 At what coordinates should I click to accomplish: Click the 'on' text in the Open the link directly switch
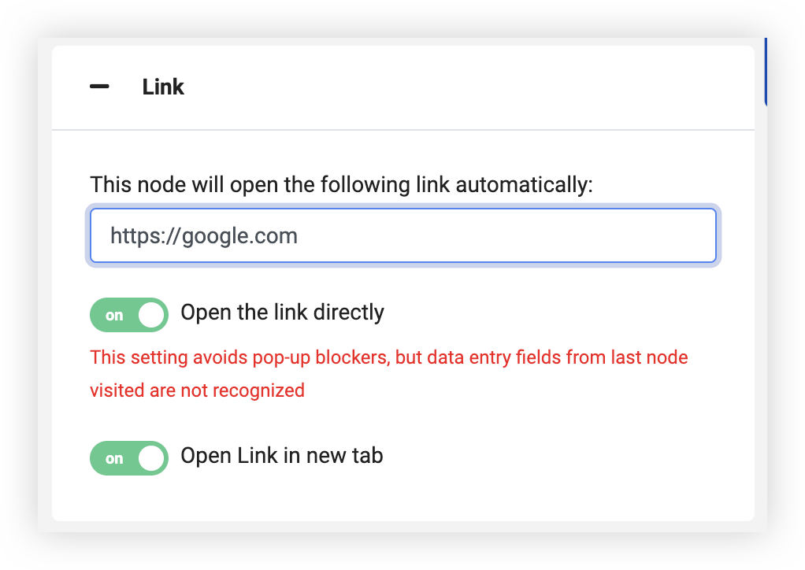(x=115, y=316)
